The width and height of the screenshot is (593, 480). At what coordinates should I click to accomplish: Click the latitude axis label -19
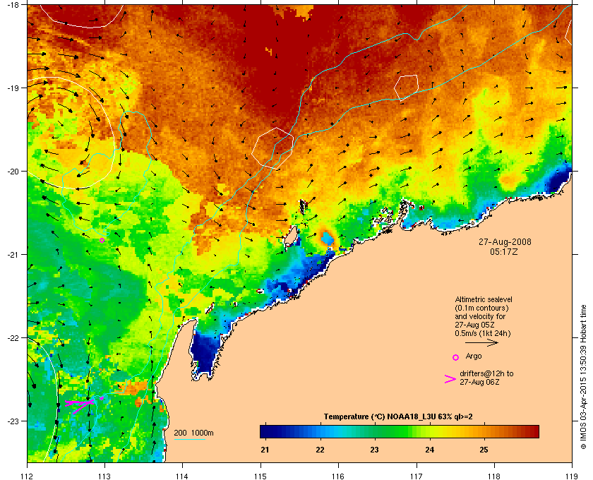(x=13, y=88)
